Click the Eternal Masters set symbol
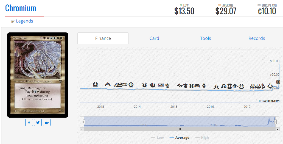Image resolution: width=283 pixels, height=144 pixels. [229, 86]
